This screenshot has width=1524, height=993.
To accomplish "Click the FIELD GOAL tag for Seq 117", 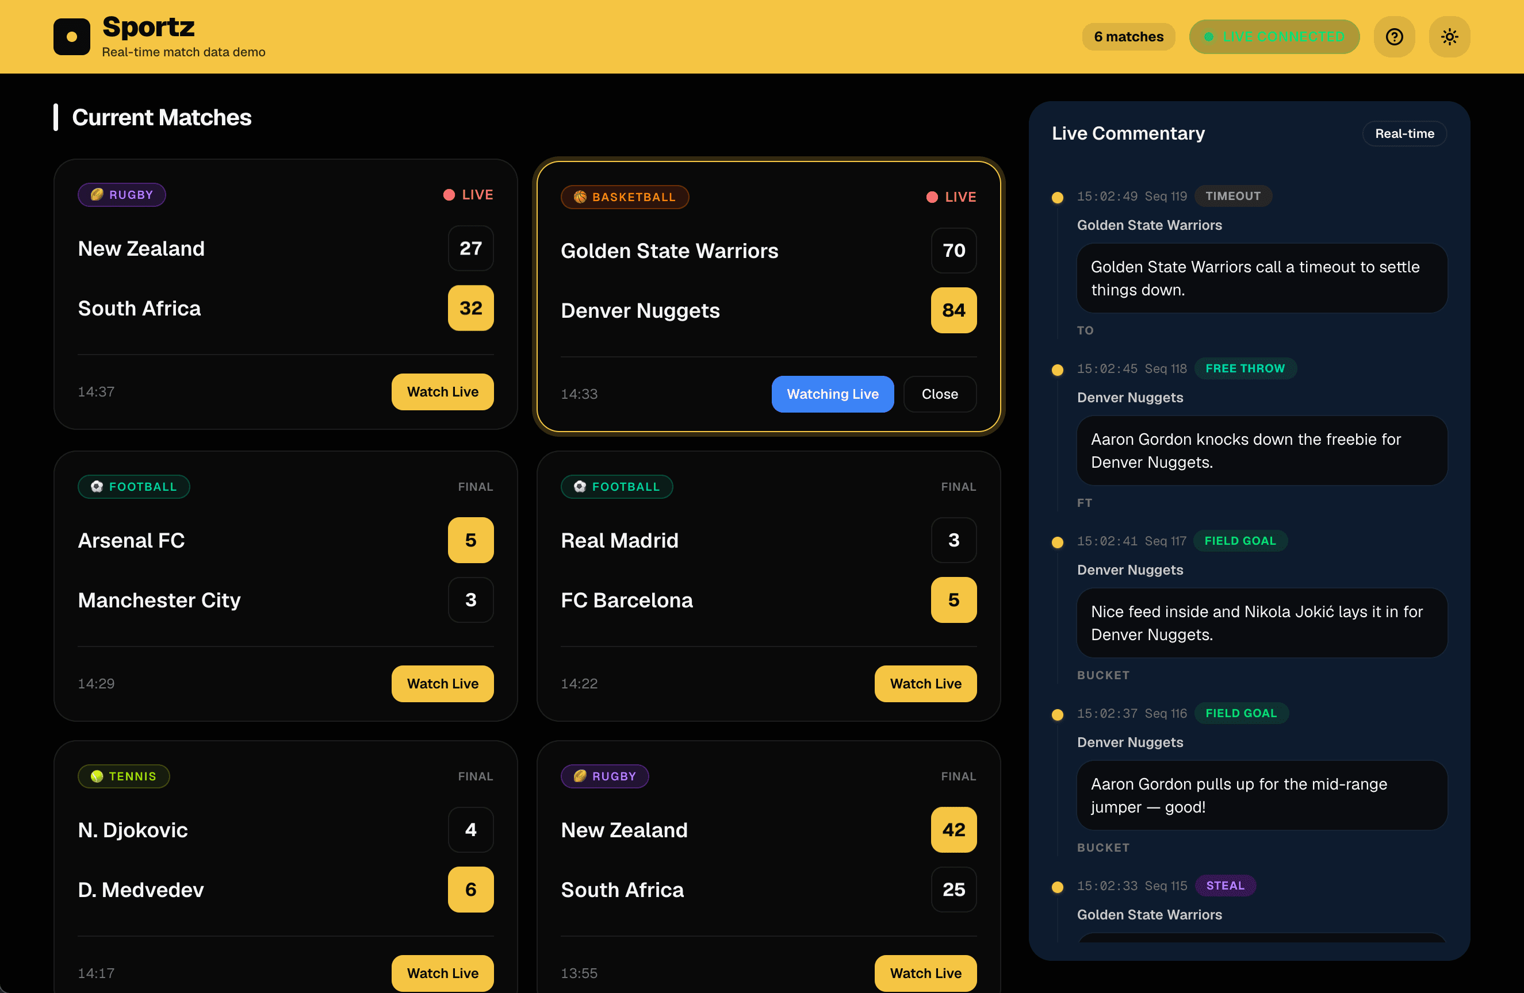I will [x=1240, y=541].
